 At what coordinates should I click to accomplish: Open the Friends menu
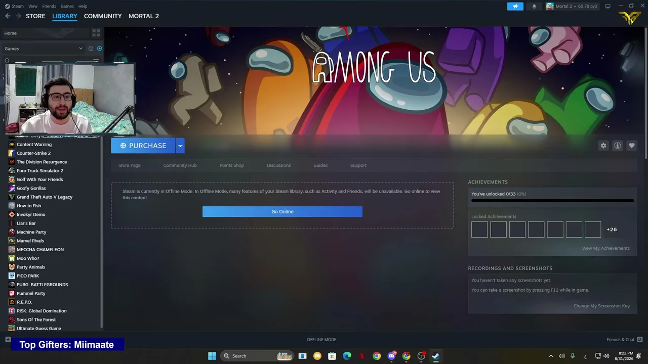49,6
